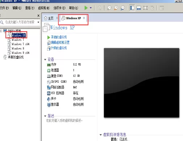Click 开启此虚拟机 link
Viewport: 183px width, 141px height.
pos(59,37)
